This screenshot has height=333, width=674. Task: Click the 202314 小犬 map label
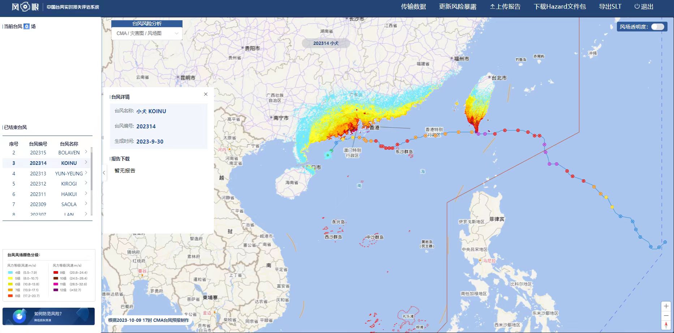(326, 43)
